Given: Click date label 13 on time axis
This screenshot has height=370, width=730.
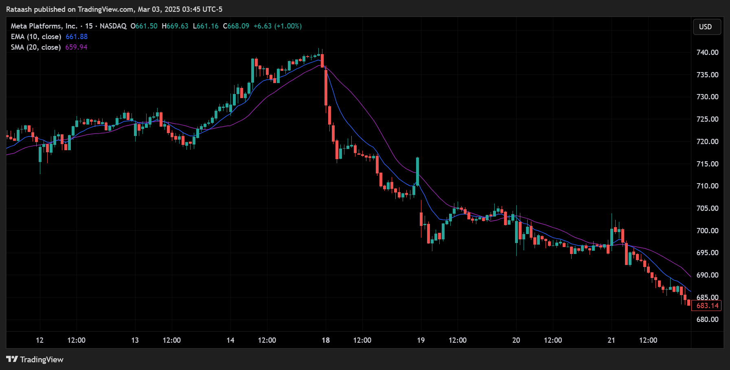Looking at the screenshot, I should coord(135,340).
